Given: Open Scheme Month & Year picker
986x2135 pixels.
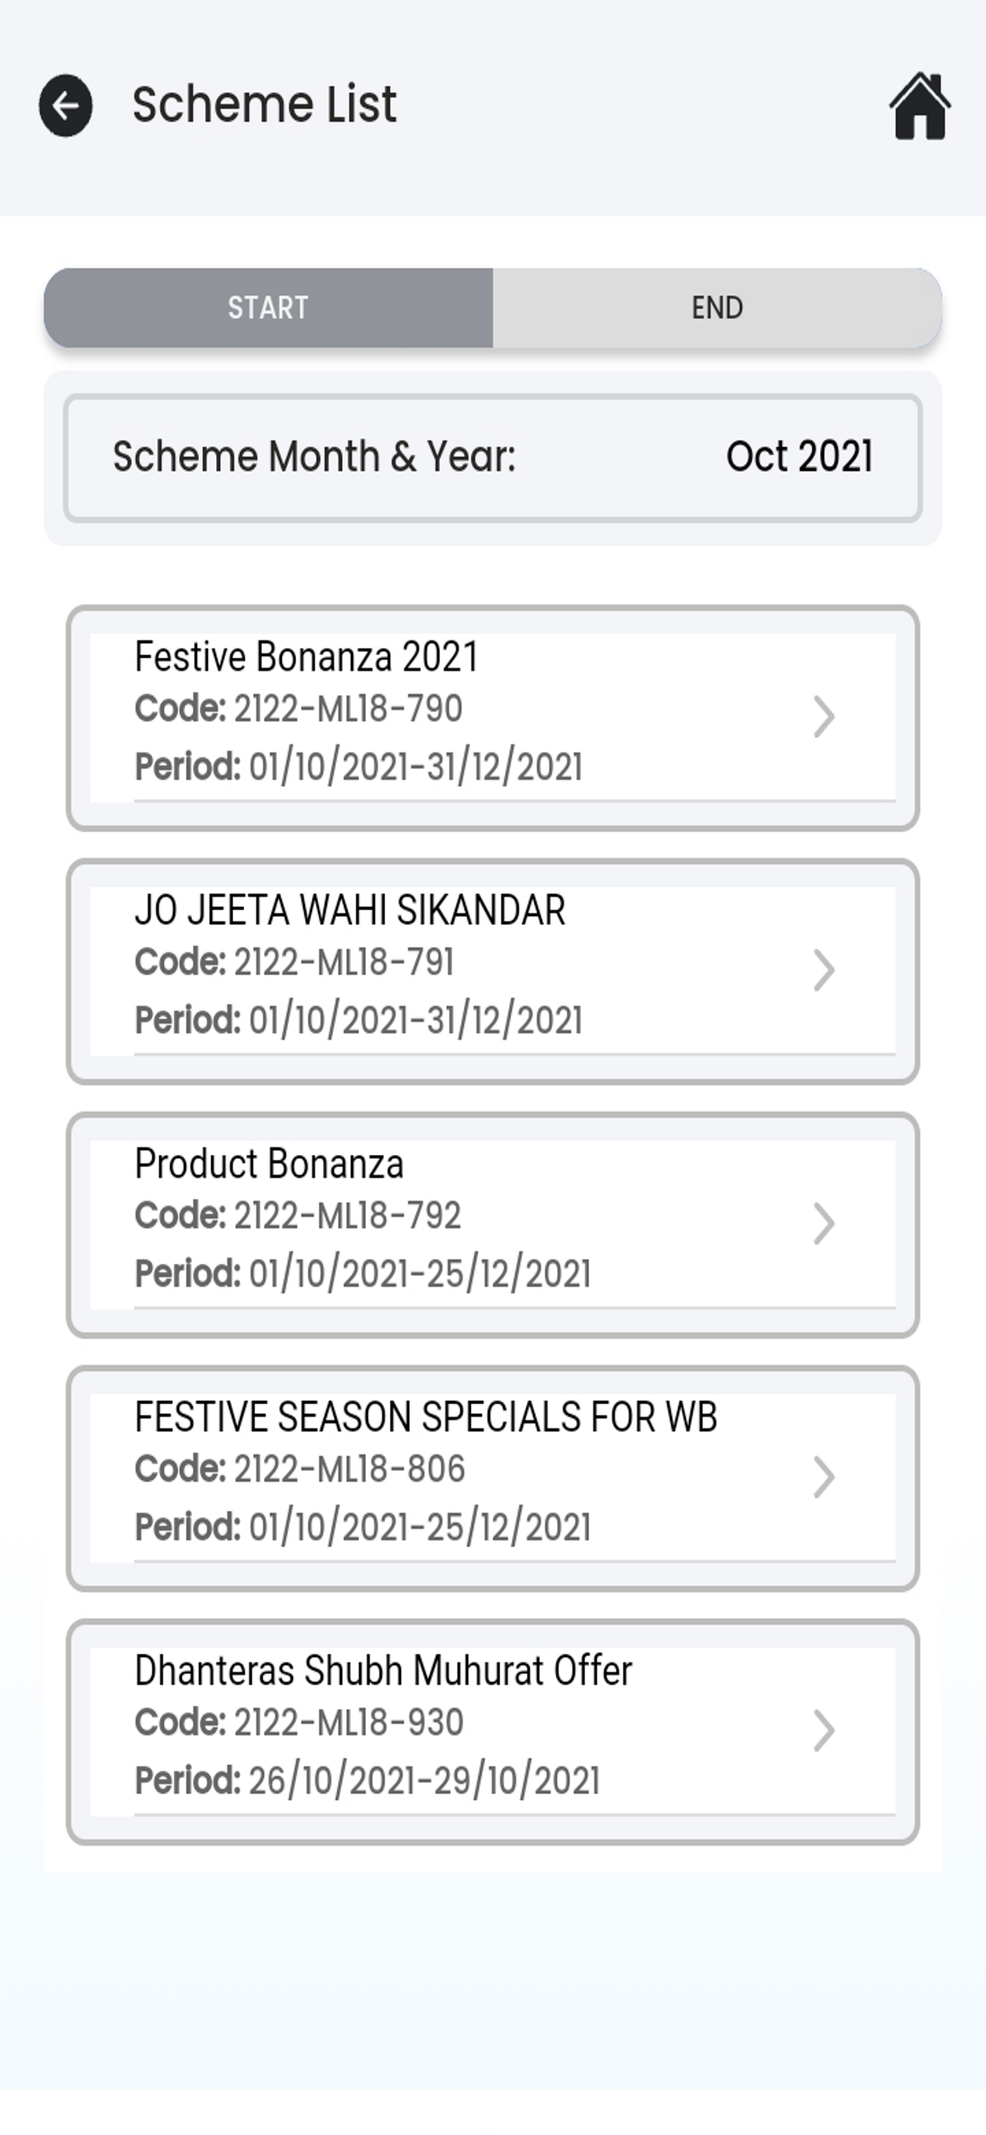Looking at the screenshot, I should point(493,457).
